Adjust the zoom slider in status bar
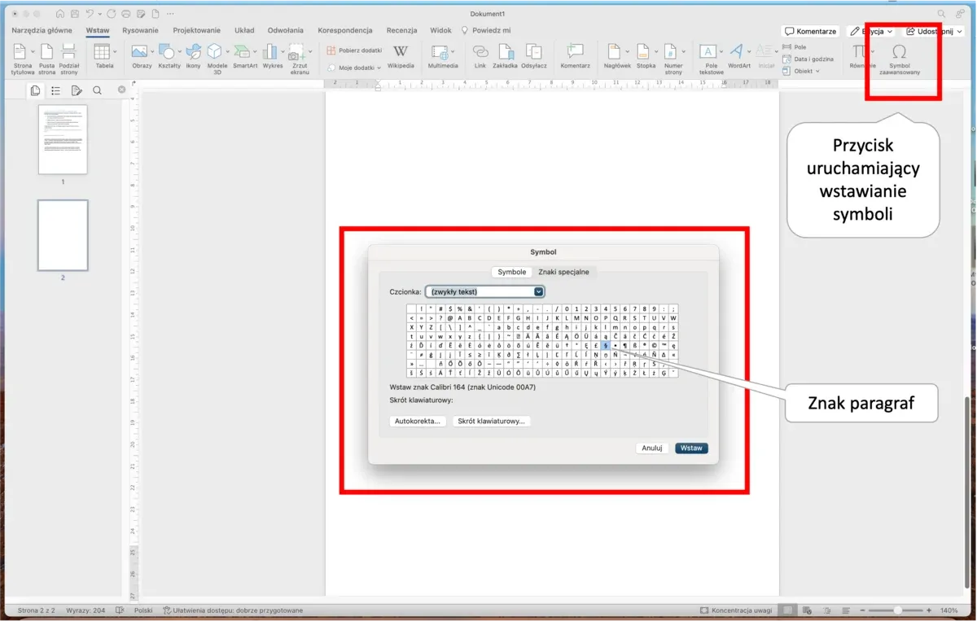977x621 pixels. [x=897, y=610]
